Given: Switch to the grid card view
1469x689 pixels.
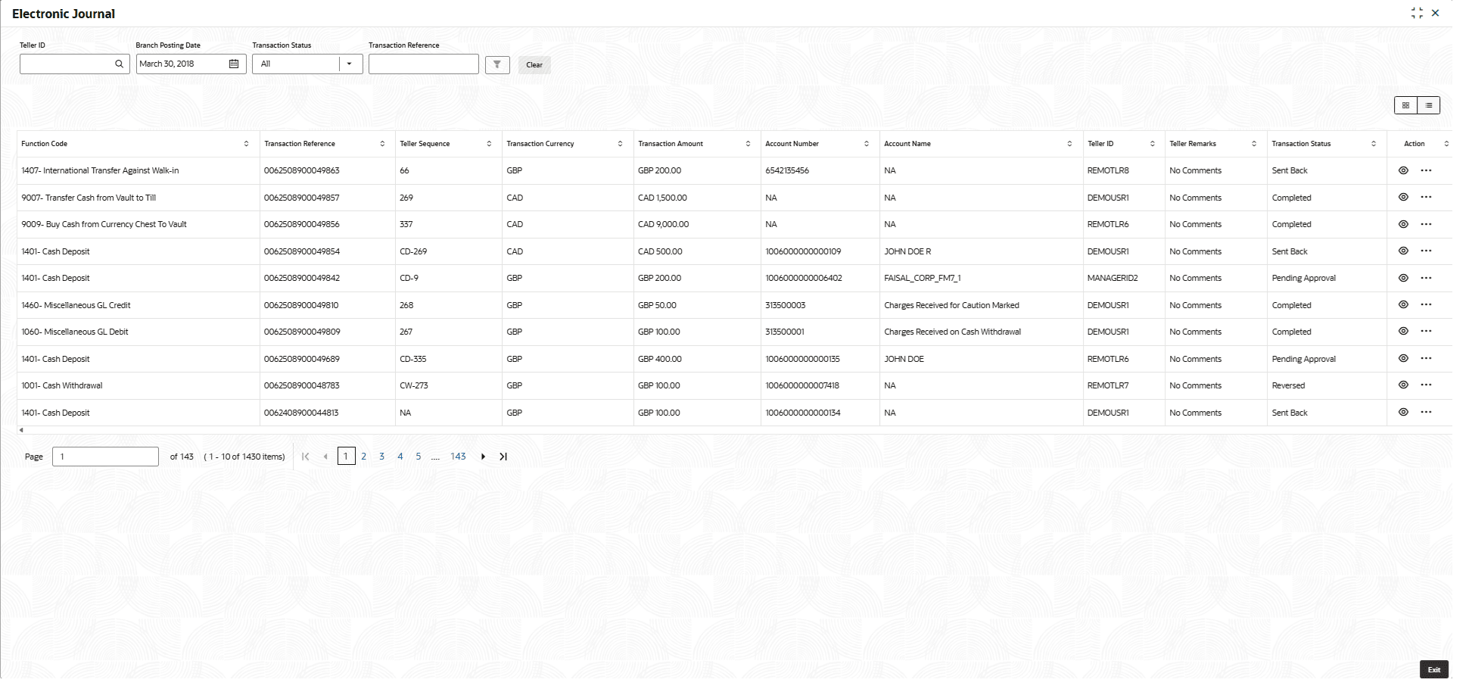Looking at the screenshot, I should point(1405,106).
